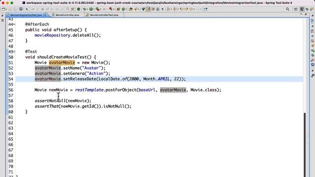The width and height of the screenshot is (315, 177).
Task: Minimize the editor area
Action: tap(301, 14)
